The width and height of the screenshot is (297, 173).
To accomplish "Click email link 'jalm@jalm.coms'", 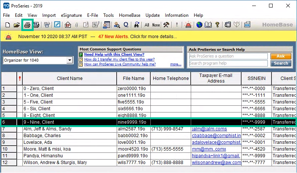I will pos(209,129).
